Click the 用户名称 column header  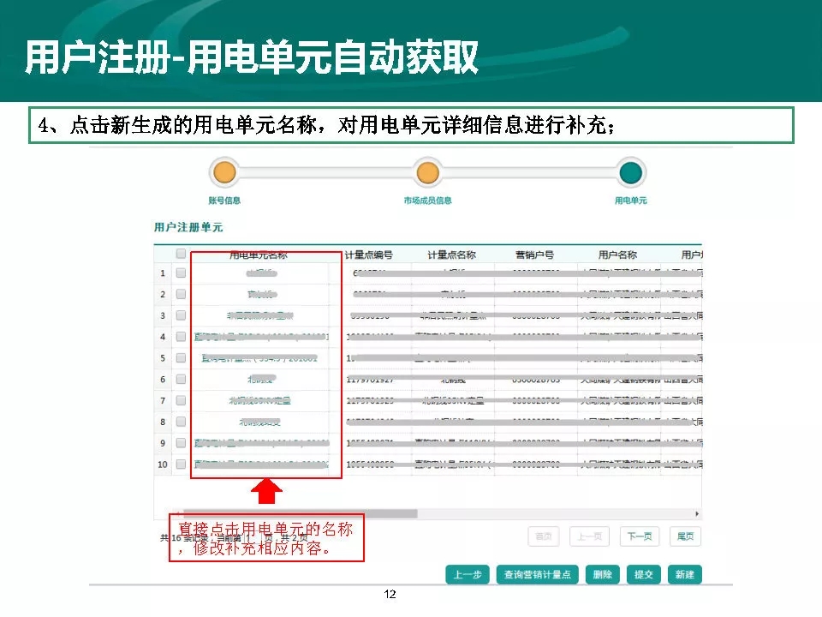[x=617, y=255]
